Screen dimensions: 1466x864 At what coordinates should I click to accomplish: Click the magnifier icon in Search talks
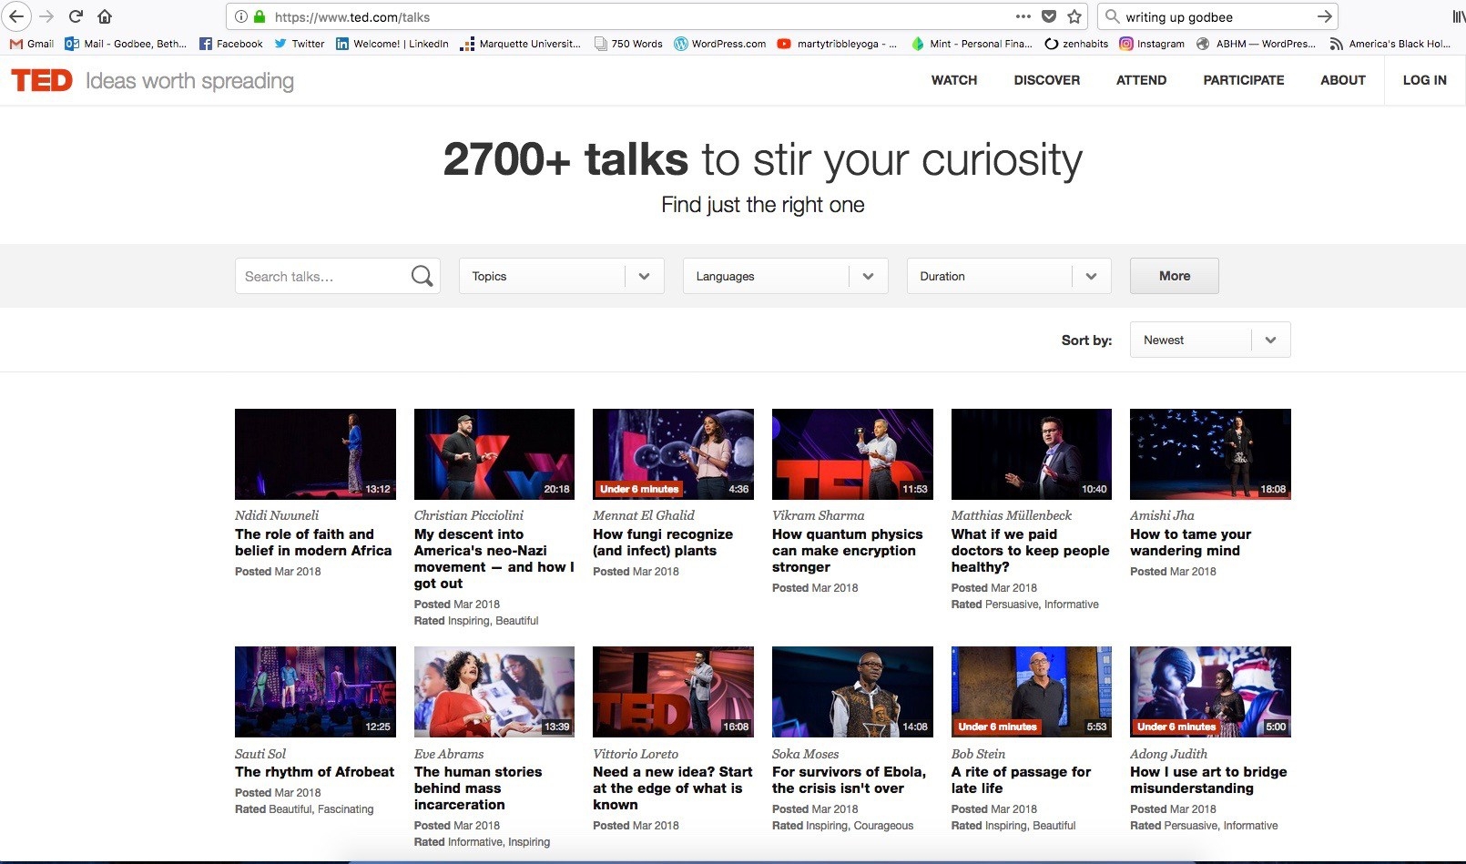422,276
